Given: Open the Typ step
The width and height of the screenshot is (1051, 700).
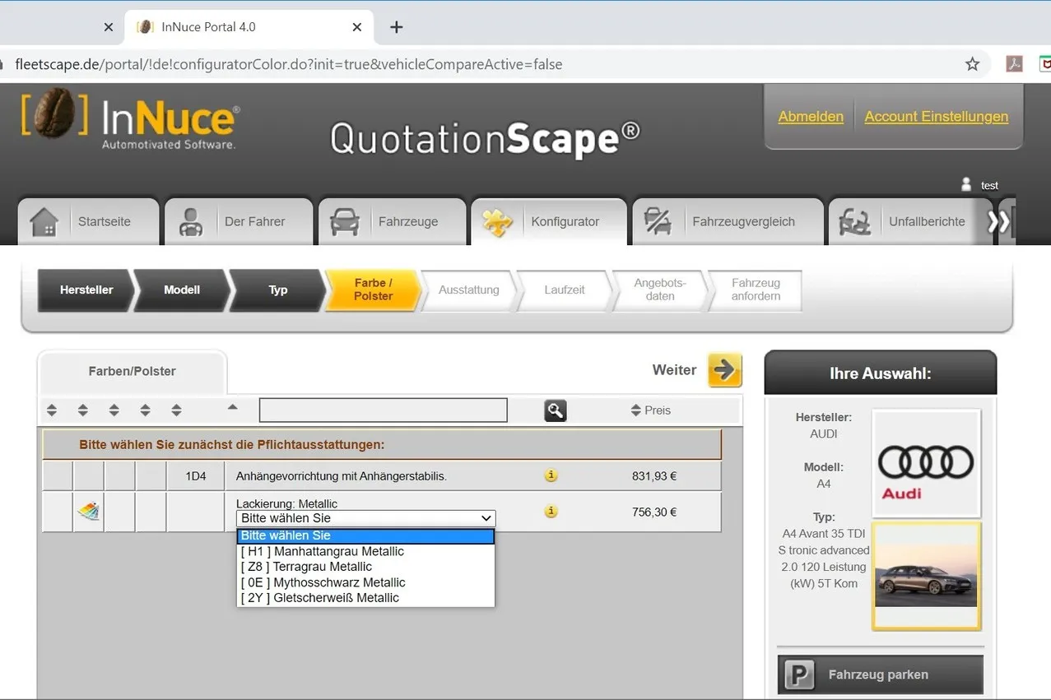Looking at the screenshot, I should [x=278, y=290].
